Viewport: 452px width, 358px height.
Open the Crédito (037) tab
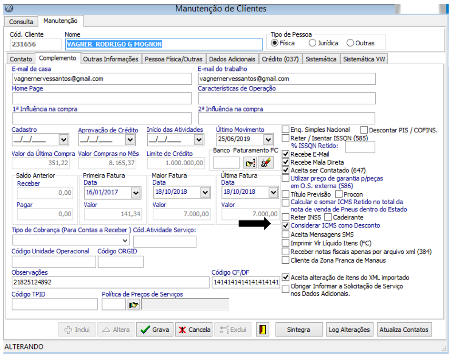pyautogui.click(x=280, y=59)
